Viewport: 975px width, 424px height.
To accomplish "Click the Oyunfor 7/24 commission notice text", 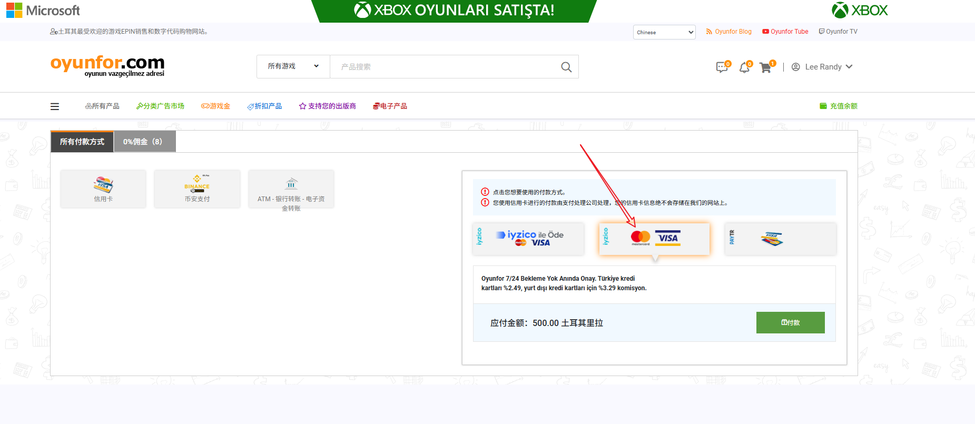I will click(x=564, y=283).
